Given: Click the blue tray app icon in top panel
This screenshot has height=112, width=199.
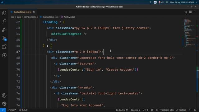Looking at the screenshot, I should tap(155, 2).
